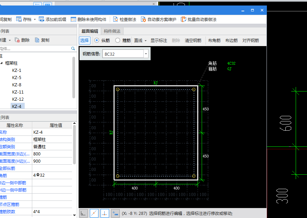Select the top-left corner rebar circle
This screenshot has width=307, height=218.
pos(118,89)
